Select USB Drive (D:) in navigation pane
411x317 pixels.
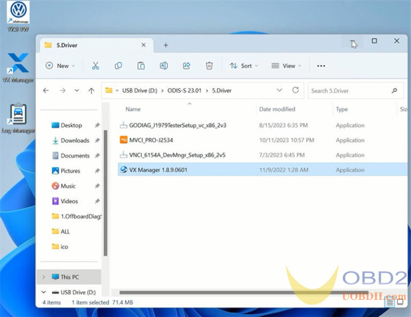tap(78, 292)
